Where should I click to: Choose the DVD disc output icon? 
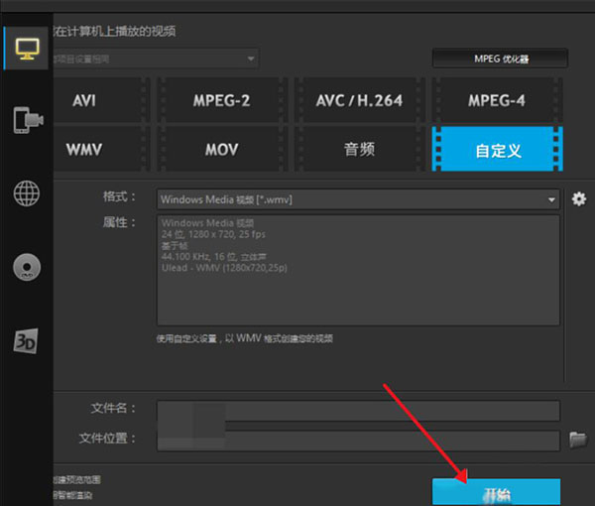27,267
